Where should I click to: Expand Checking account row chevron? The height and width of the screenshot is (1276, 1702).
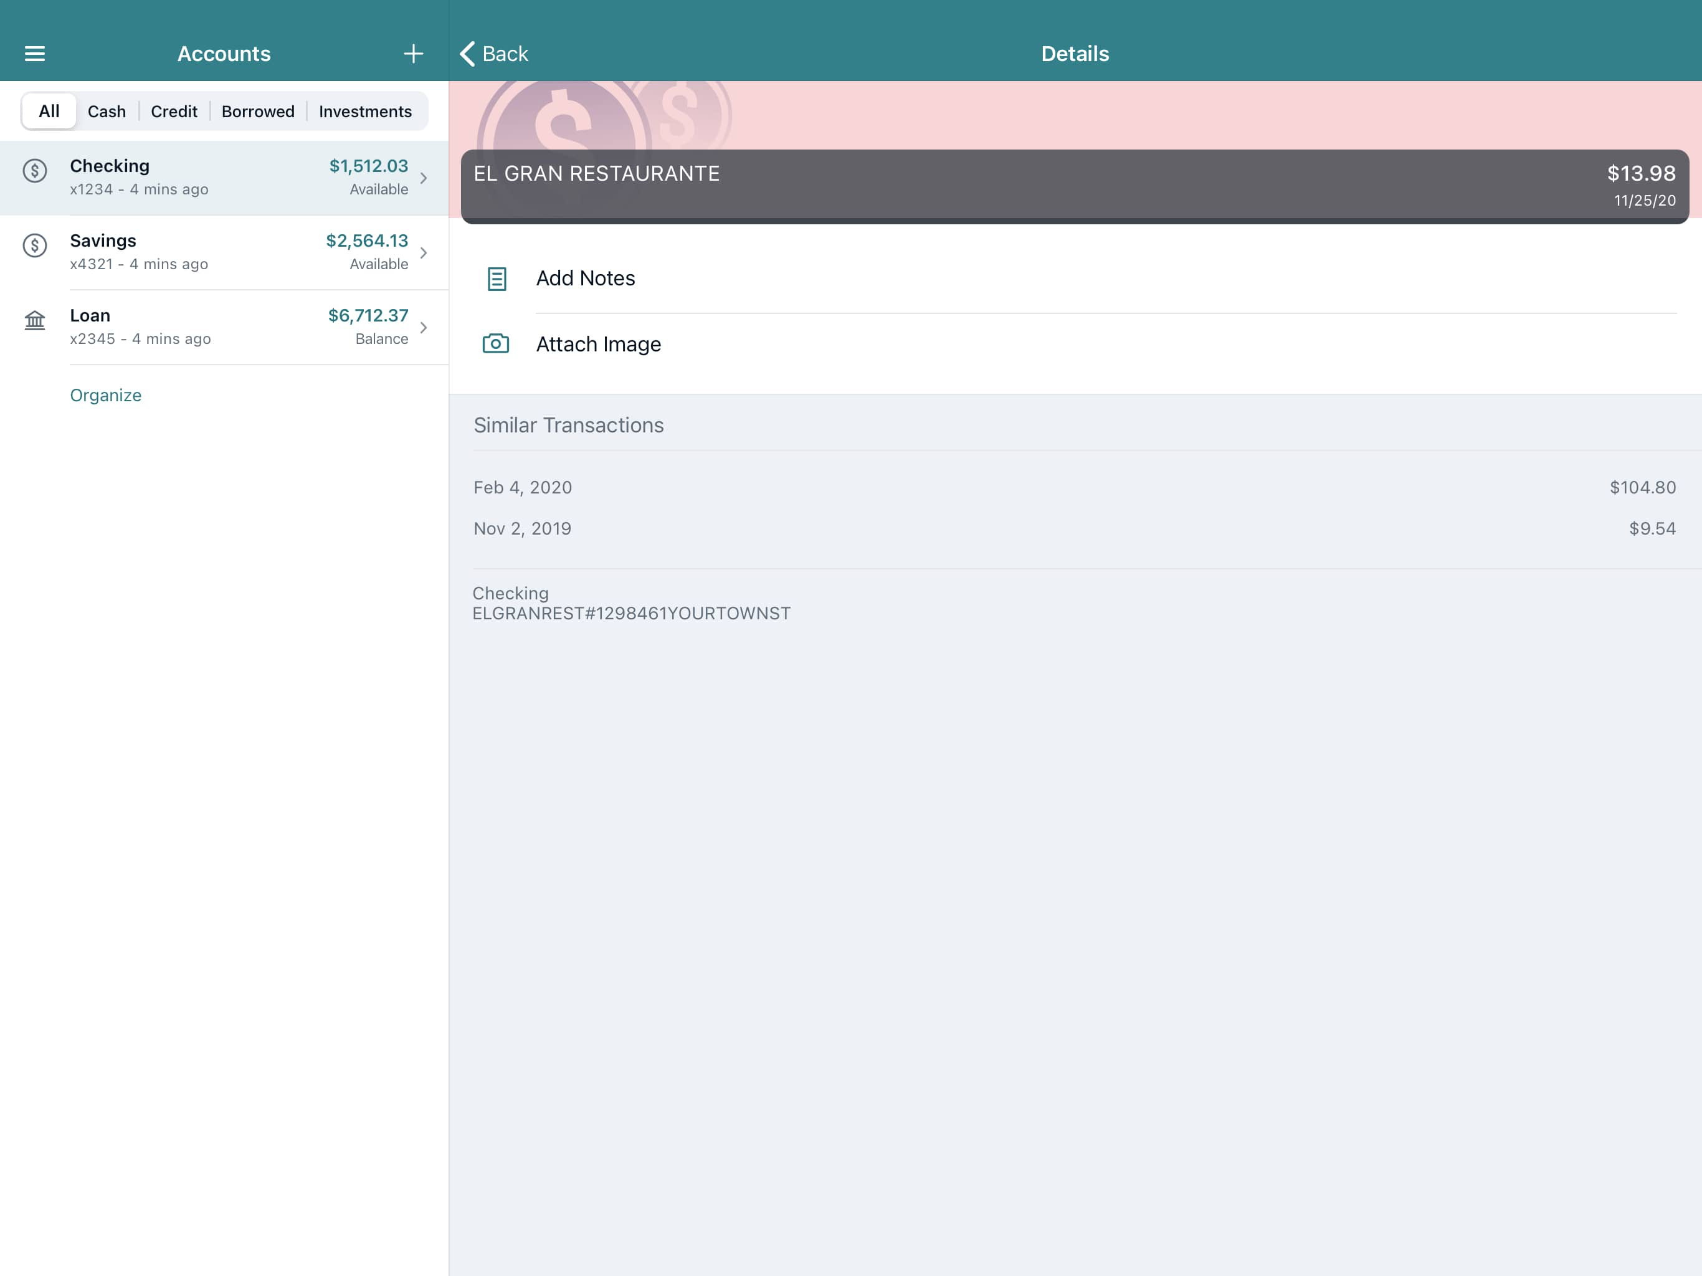pyautogui.click(x=423, y=178)
